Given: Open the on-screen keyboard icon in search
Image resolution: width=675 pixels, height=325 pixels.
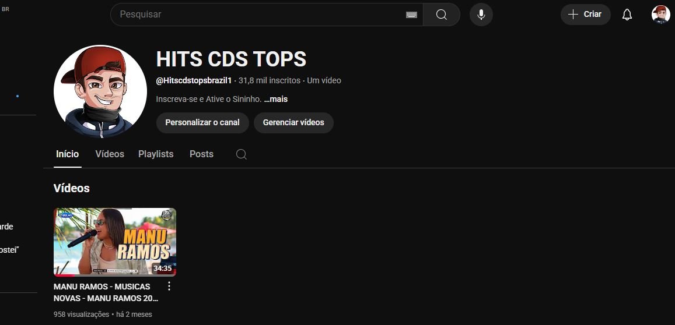Looking at the screenshot, I should point(411,15).
